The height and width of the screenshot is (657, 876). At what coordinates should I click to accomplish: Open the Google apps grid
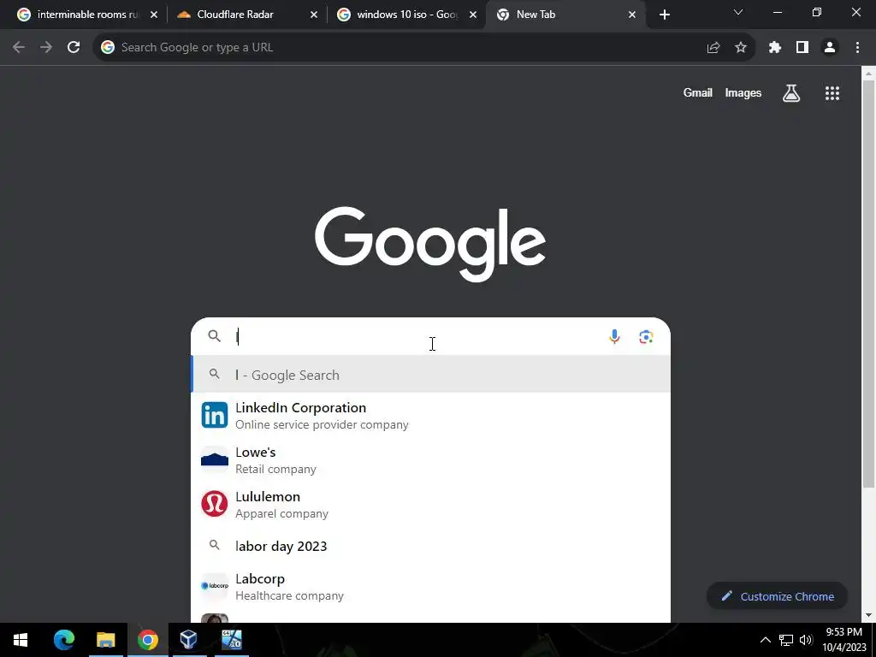832,93
